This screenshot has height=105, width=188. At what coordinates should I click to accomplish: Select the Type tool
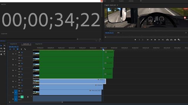click(4, 54)
